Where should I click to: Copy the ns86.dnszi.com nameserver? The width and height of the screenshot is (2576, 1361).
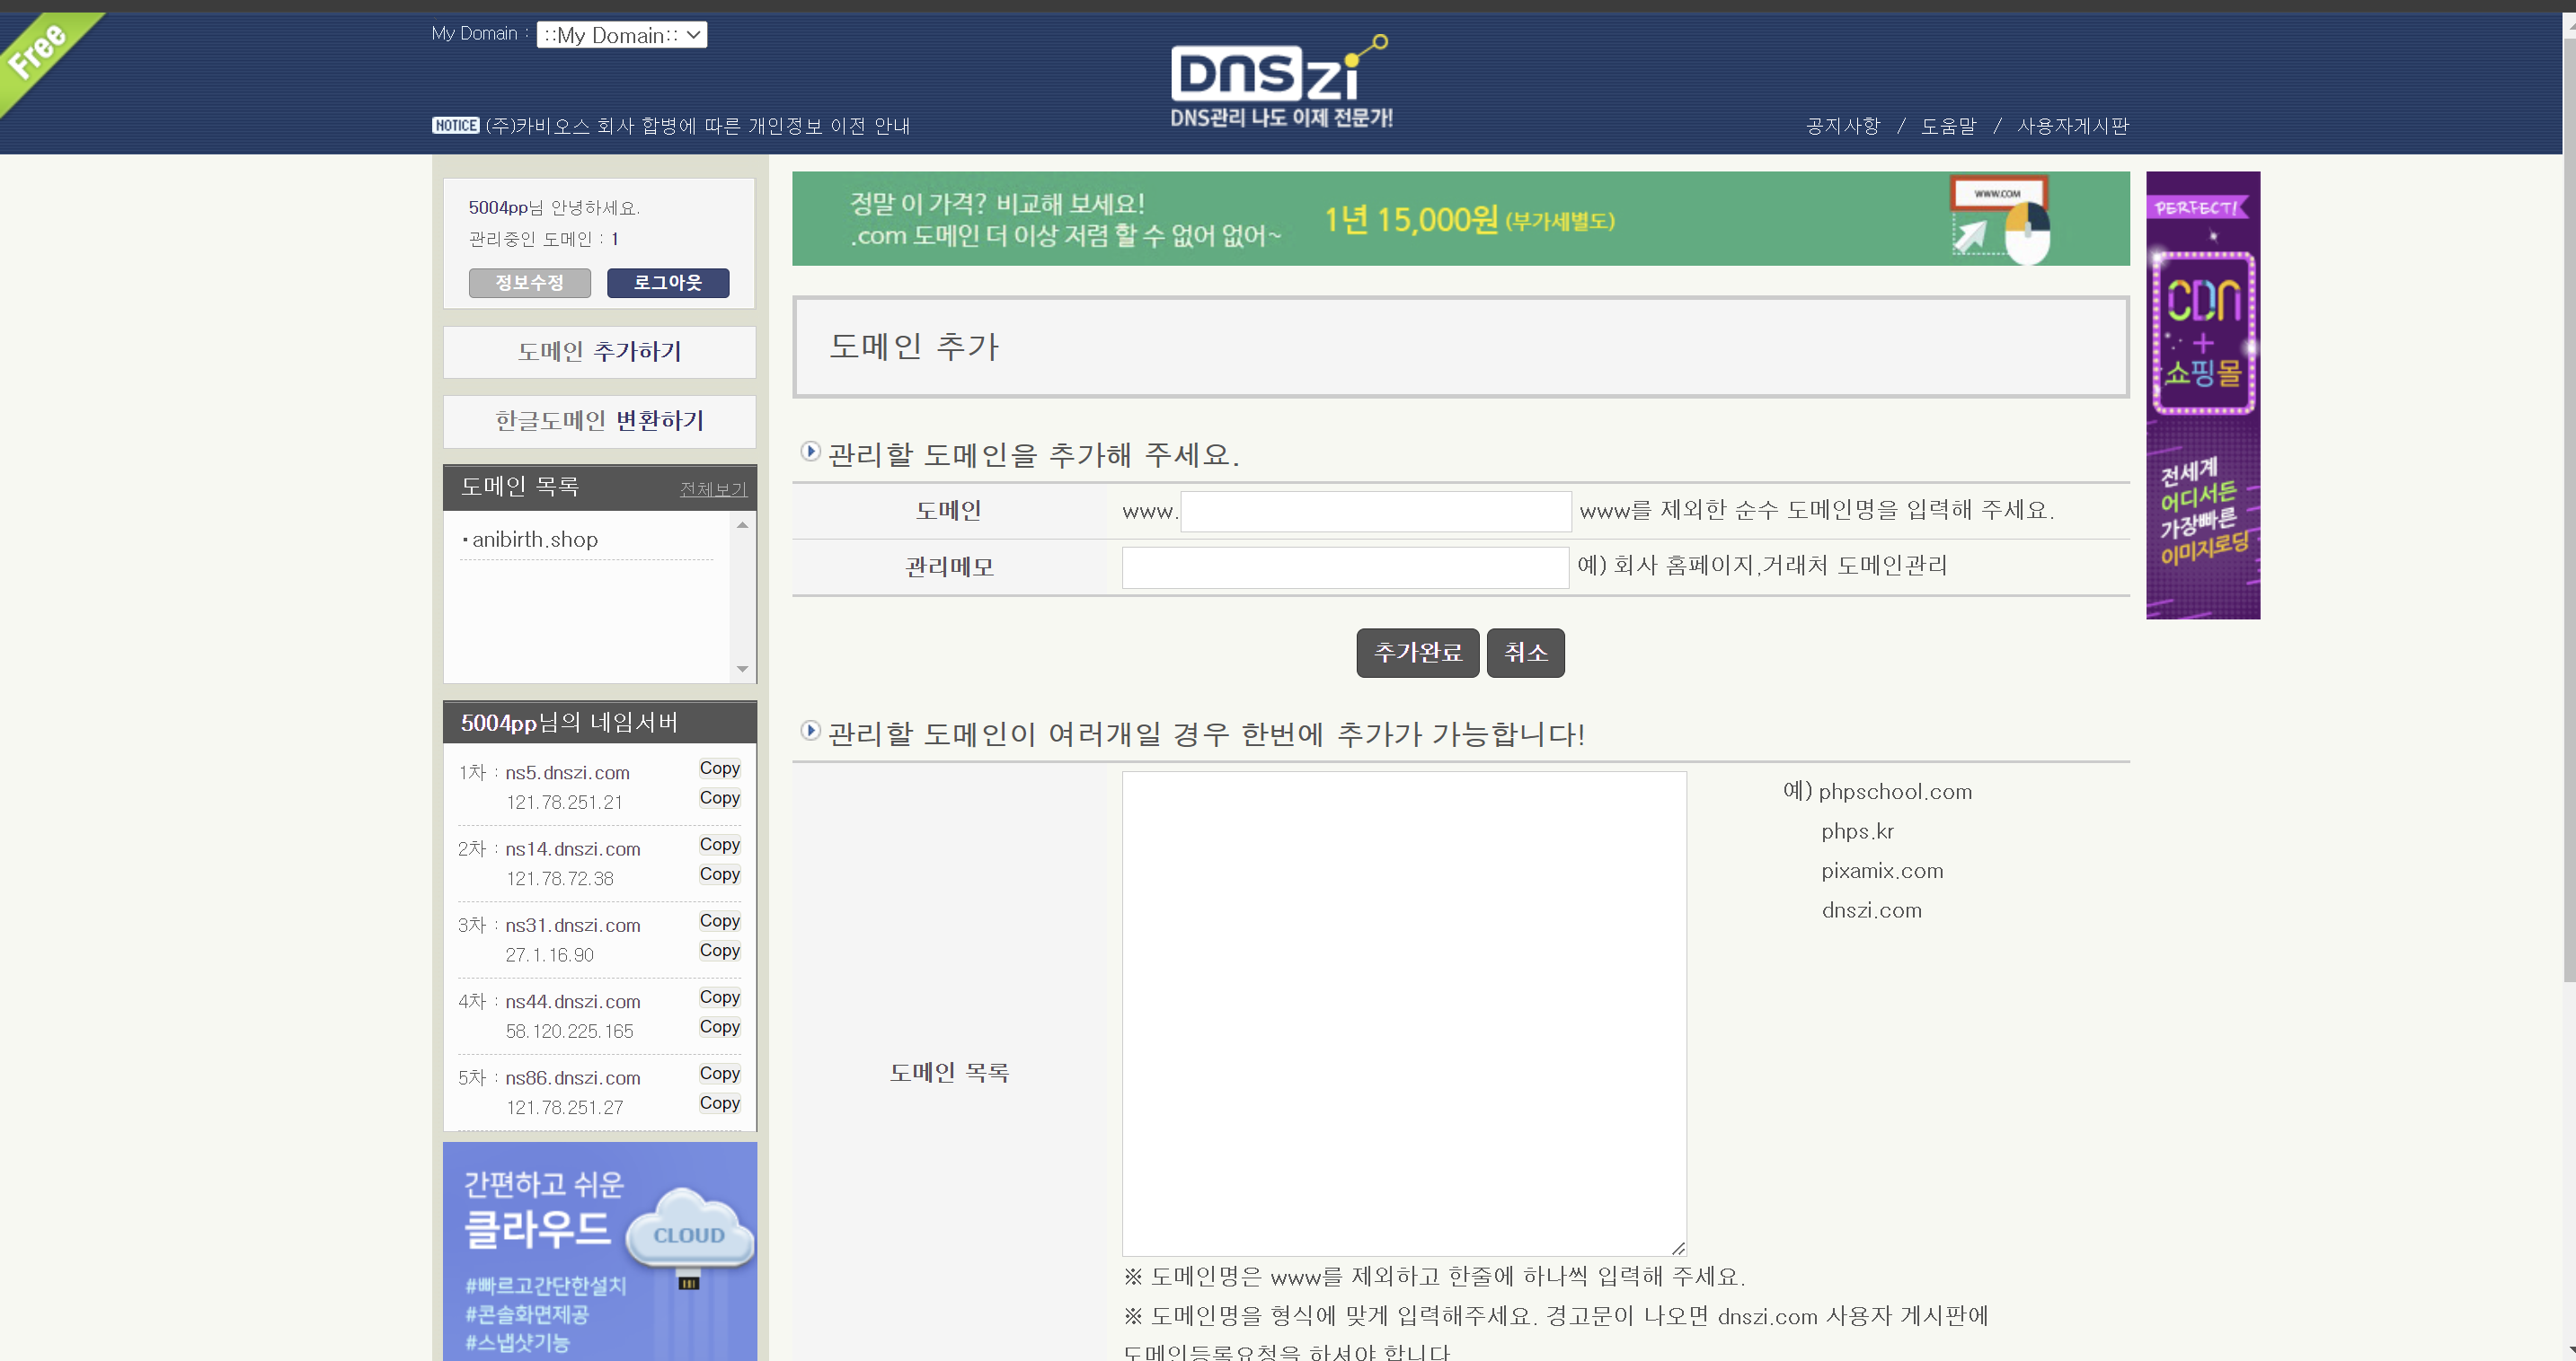coord(719,1073)
